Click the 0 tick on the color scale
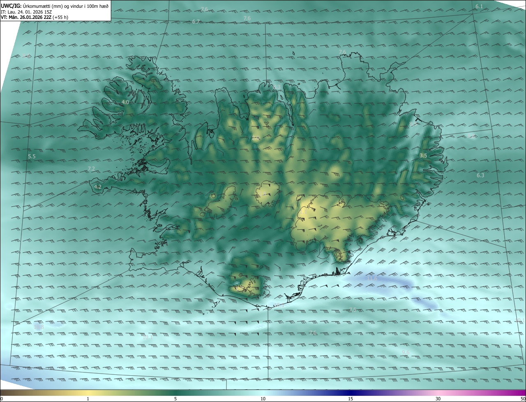This screenshot has height=402, width=526. point(2,399)
